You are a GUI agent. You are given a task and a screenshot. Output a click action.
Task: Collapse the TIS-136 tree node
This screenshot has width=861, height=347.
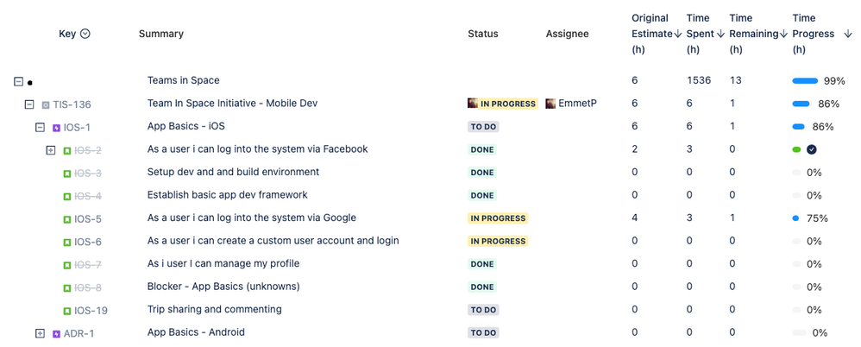tap(29, 104)
